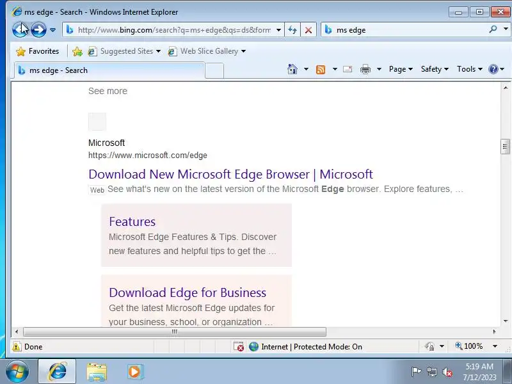This screenshot has height=384, width=512.
Task: Stop loading with the red X icon
Action: [x=308, y=30]
